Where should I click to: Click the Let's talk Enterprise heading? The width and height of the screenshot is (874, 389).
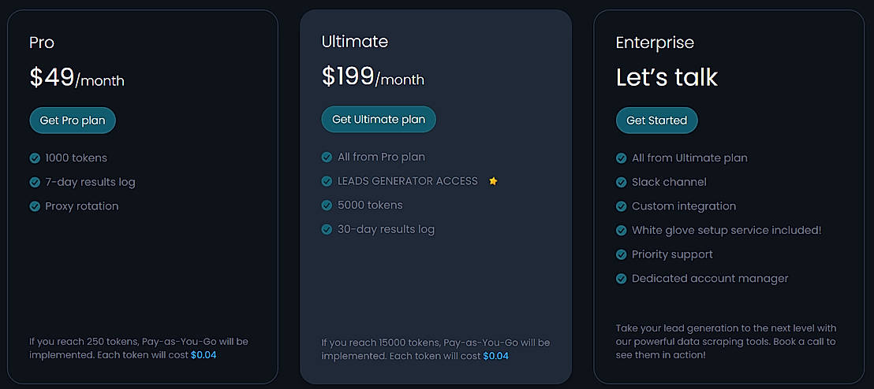(x=667, y=77)
